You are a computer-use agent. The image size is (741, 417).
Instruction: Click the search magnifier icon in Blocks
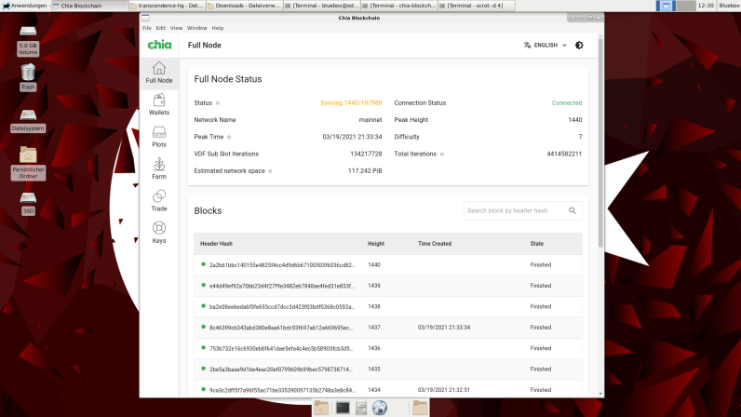point(573,211)
